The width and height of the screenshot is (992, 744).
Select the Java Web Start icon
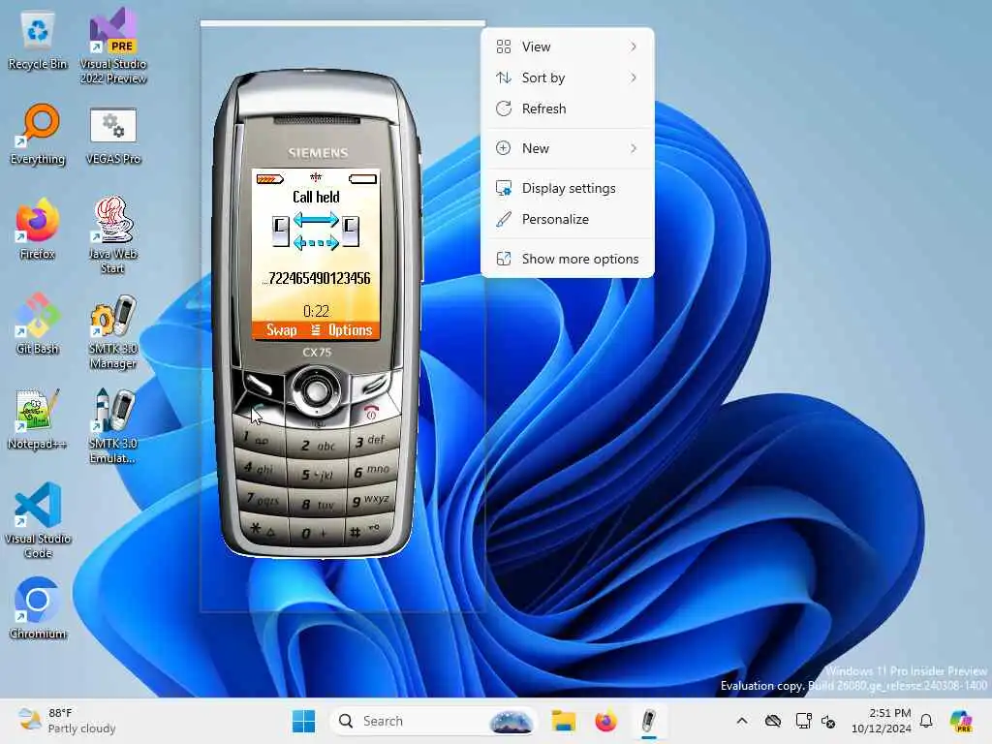coord(112,234)
